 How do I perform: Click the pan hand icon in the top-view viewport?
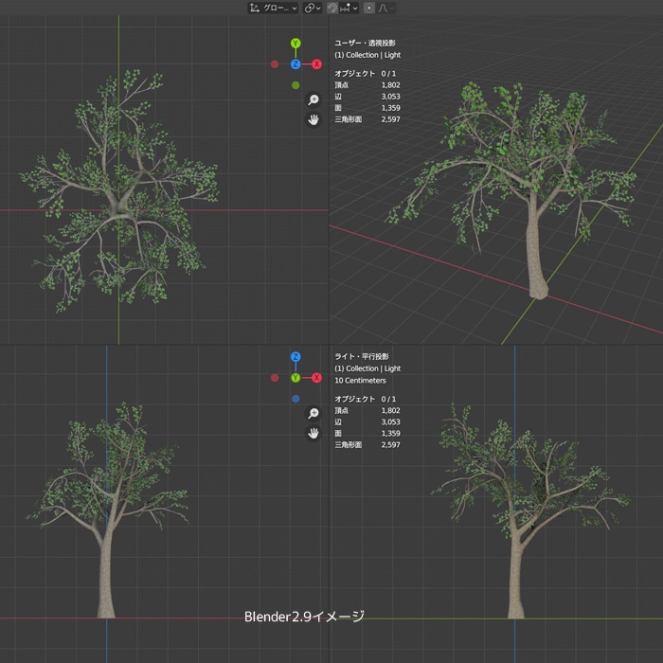pyautogui.click(x=314, y=119)
